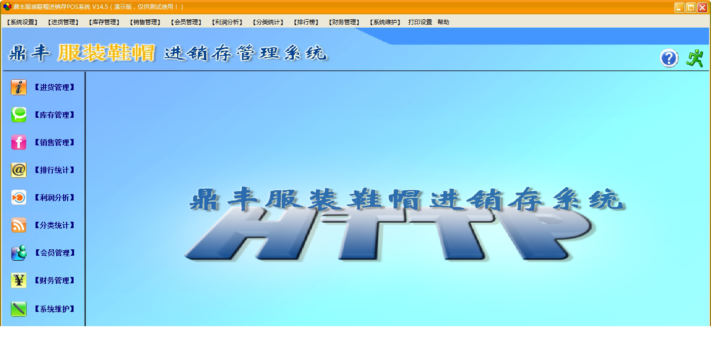Open the 【进货管理】 menu in menu bar
711x339 pixels.
63,22
